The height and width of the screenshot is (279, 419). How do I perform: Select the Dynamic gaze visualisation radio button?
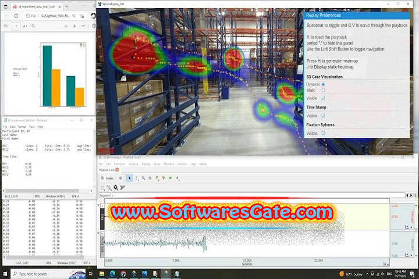[x=323, y=84]
